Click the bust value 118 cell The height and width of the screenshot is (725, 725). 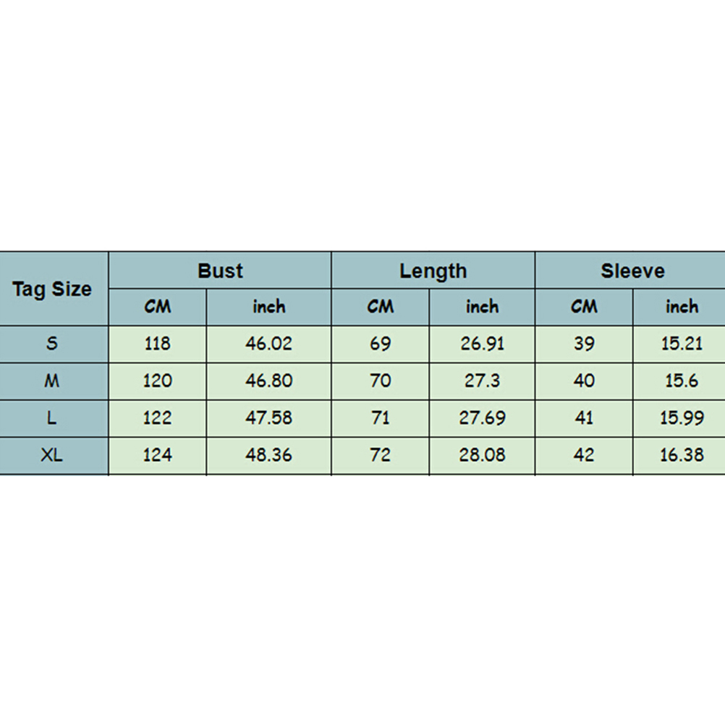tap(158, 344)
